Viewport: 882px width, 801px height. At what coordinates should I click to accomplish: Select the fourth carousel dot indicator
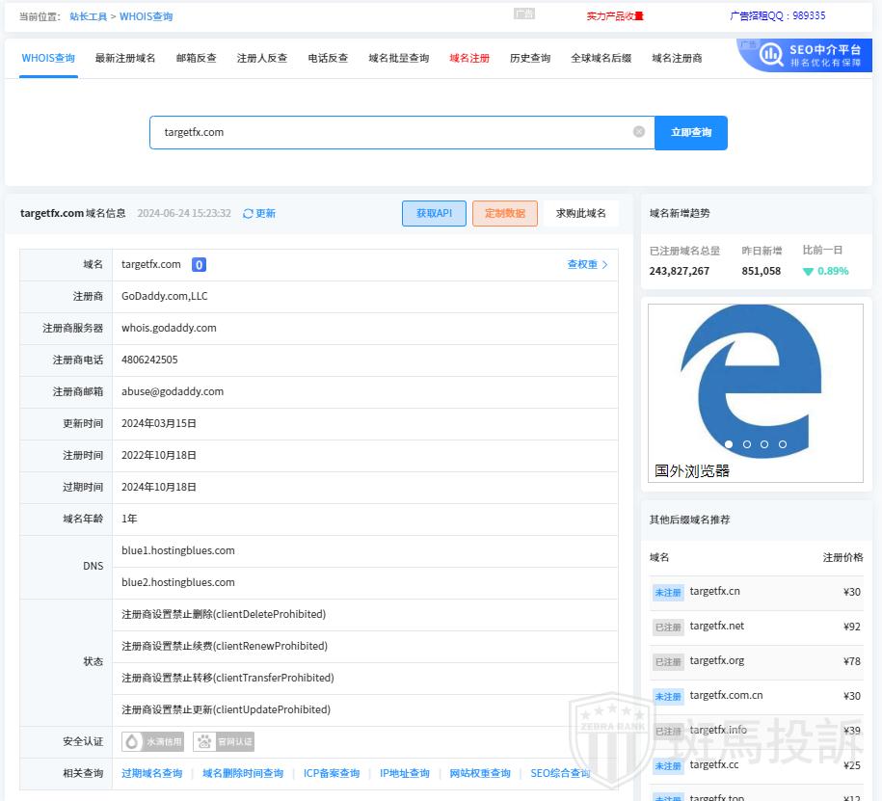[783, 444]
